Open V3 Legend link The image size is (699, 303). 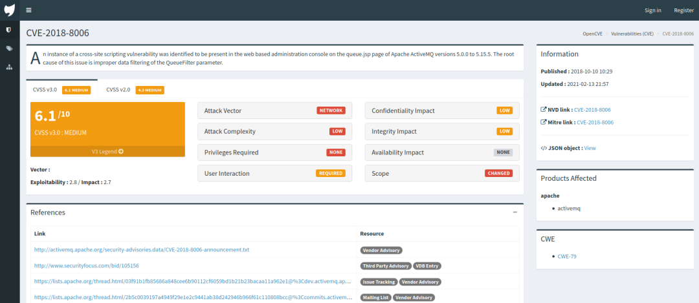(x=107, y=151)
